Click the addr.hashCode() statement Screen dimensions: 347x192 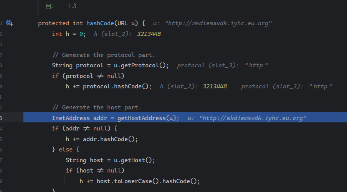[x=102, y=139]
